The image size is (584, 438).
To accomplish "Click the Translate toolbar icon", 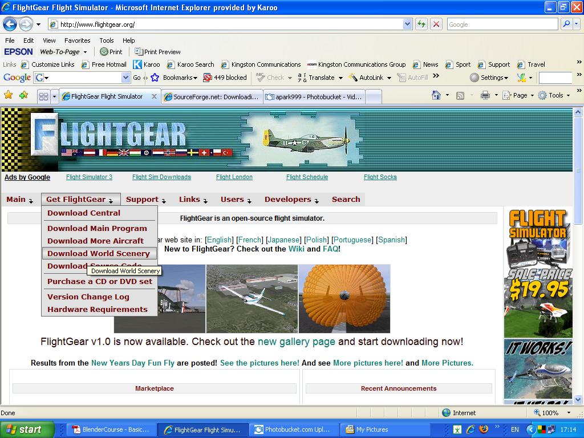I will [302, 78].
